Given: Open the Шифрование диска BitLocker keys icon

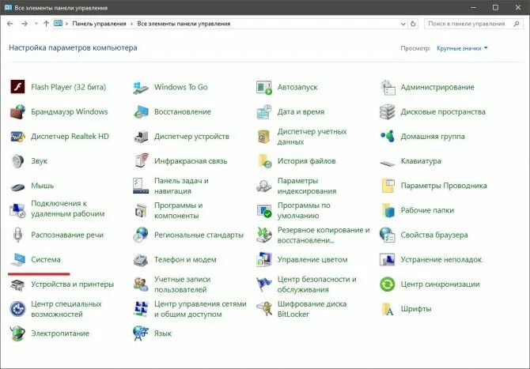Looking at the screenshot, I should click(x=264, y=309).
